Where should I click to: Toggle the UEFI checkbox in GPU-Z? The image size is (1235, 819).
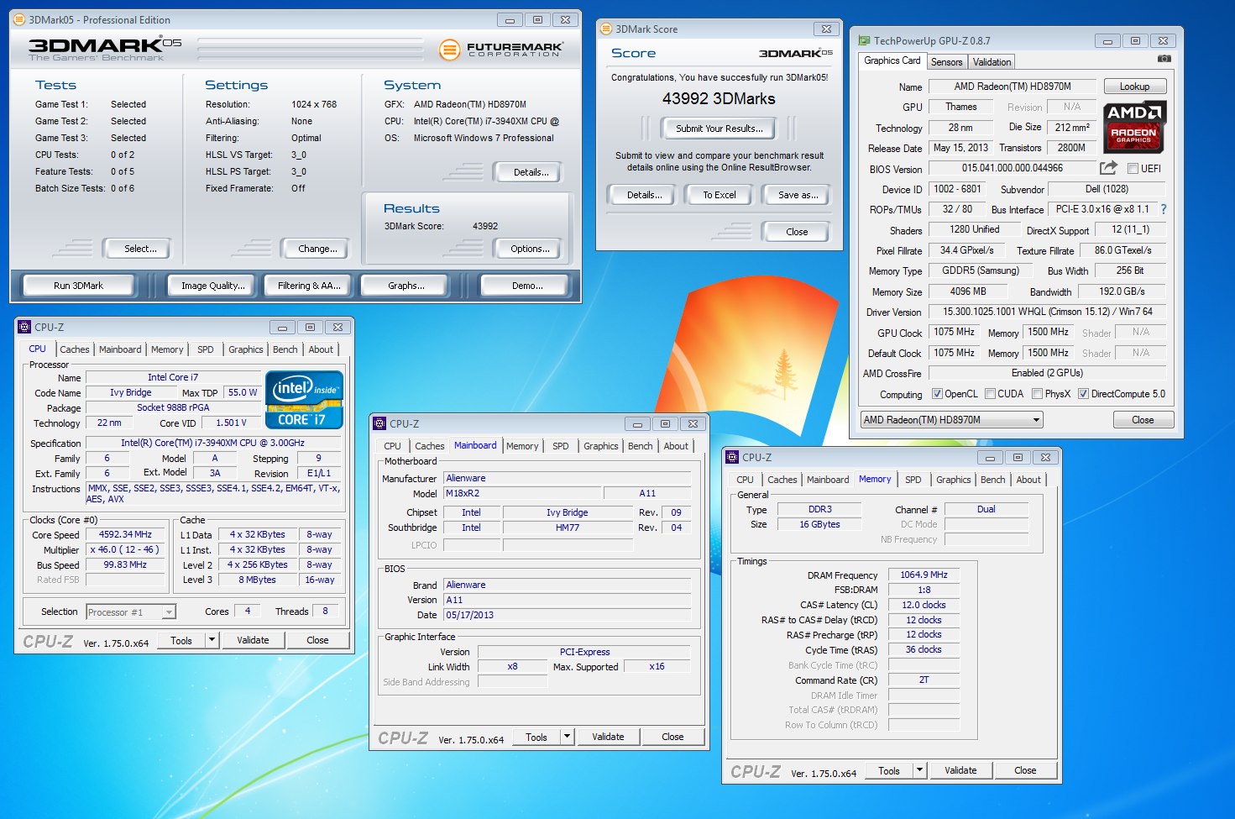1133,168
